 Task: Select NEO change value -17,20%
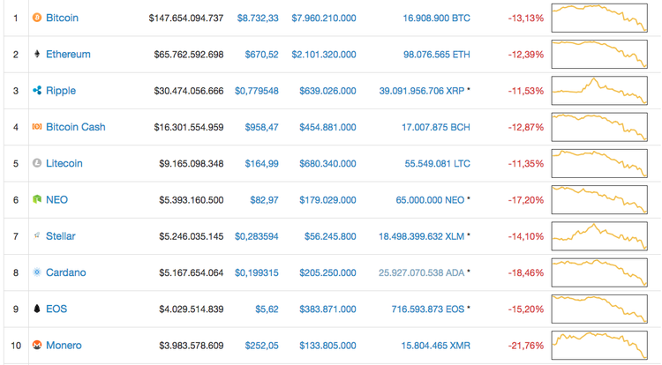(x=526, y=200)
